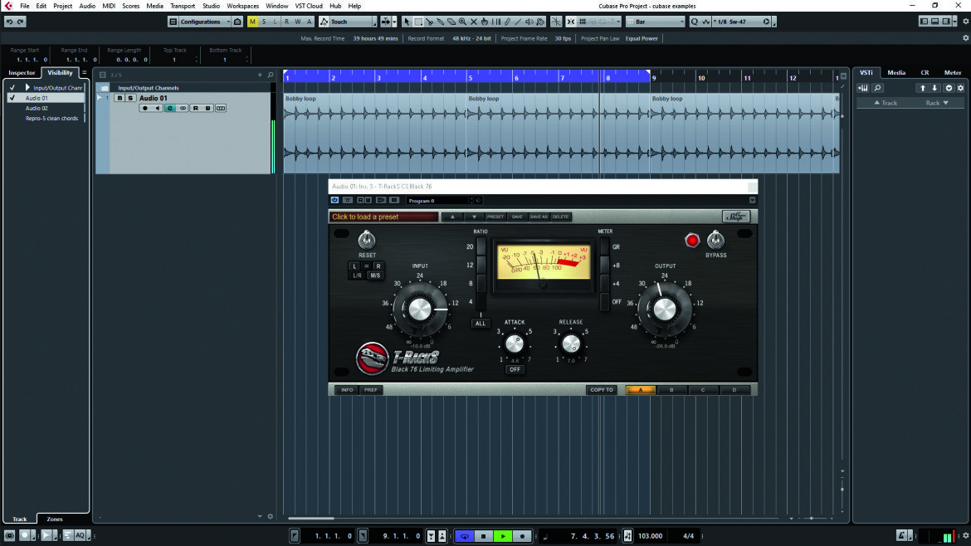Click the COPY TO button
The image size is (971, 546).
(x=602, y=390)
